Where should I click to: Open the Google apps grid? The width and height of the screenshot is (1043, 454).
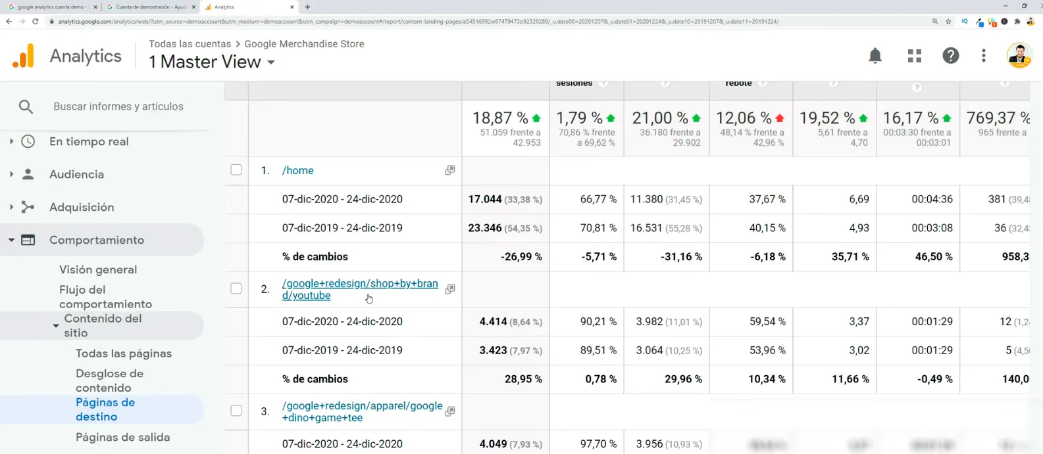915,56
